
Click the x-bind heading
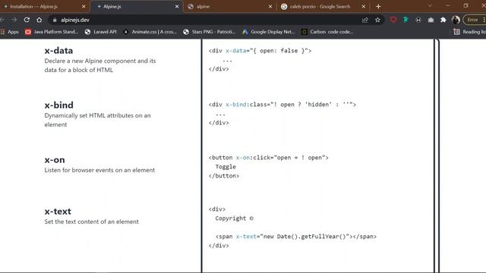(x=59, y=105)
